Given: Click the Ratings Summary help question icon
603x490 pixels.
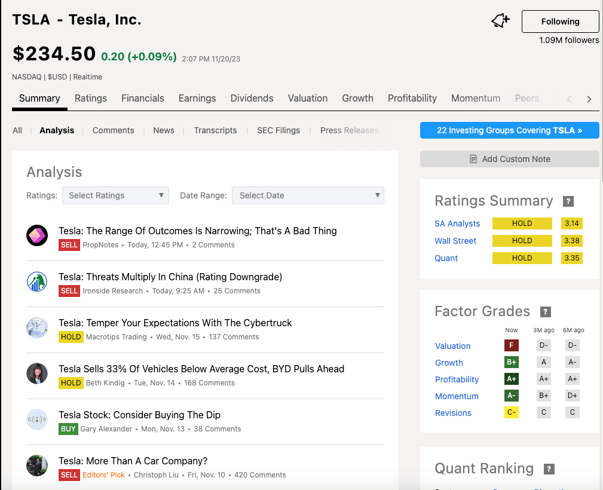Looking at the screenshot, I should [x=568, y=201].
